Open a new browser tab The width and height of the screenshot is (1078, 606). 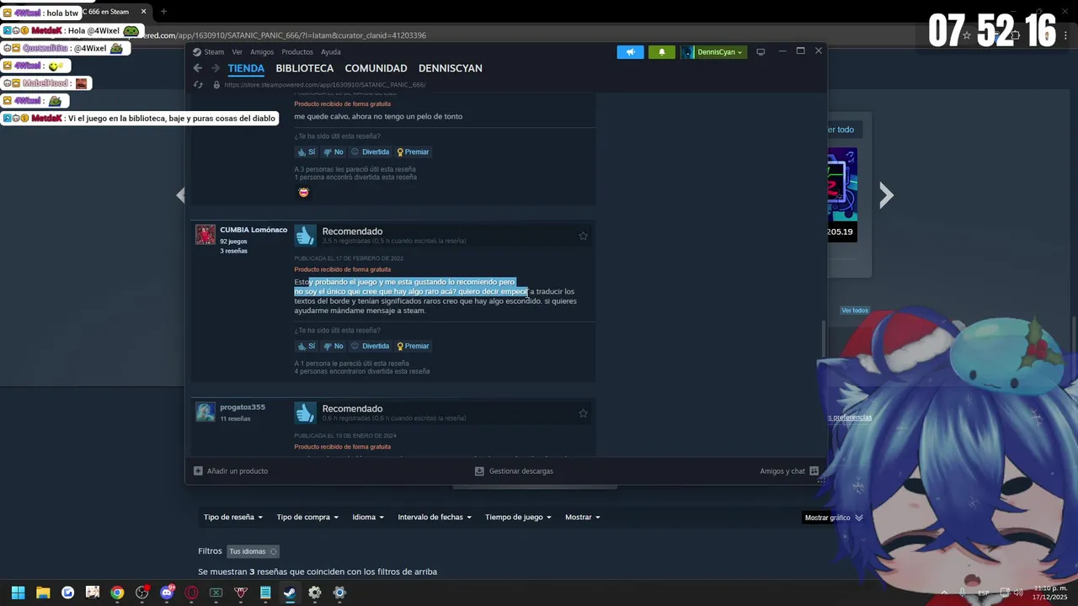[163, 12]
